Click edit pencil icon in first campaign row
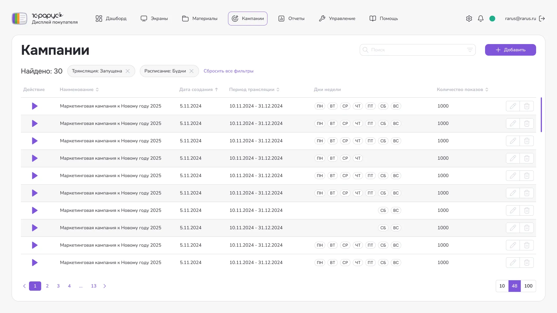Image resolution: width=557 pixels, height=313 pixels. coord(513,106)
